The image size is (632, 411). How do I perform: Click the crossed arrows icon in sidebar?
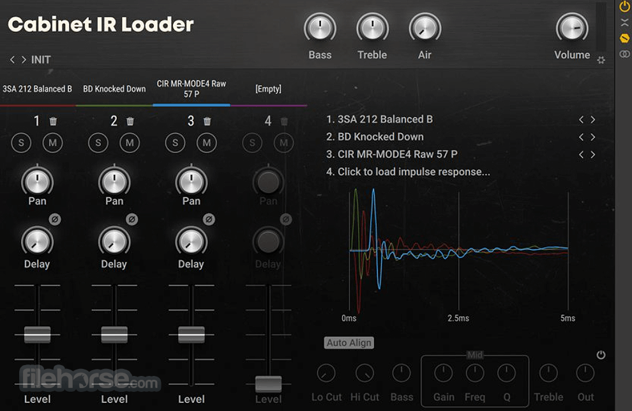(x=624, y=22)
